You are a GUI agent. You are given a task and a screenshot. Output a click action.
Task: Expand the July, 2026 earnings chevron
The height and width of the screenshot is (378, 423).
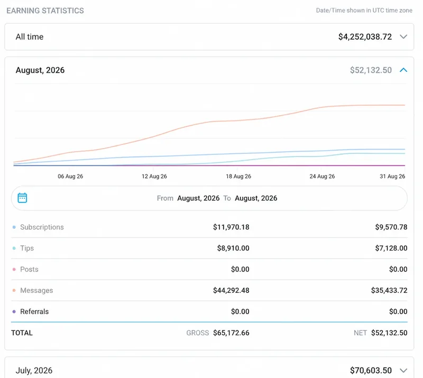click(x=403, y=371)
